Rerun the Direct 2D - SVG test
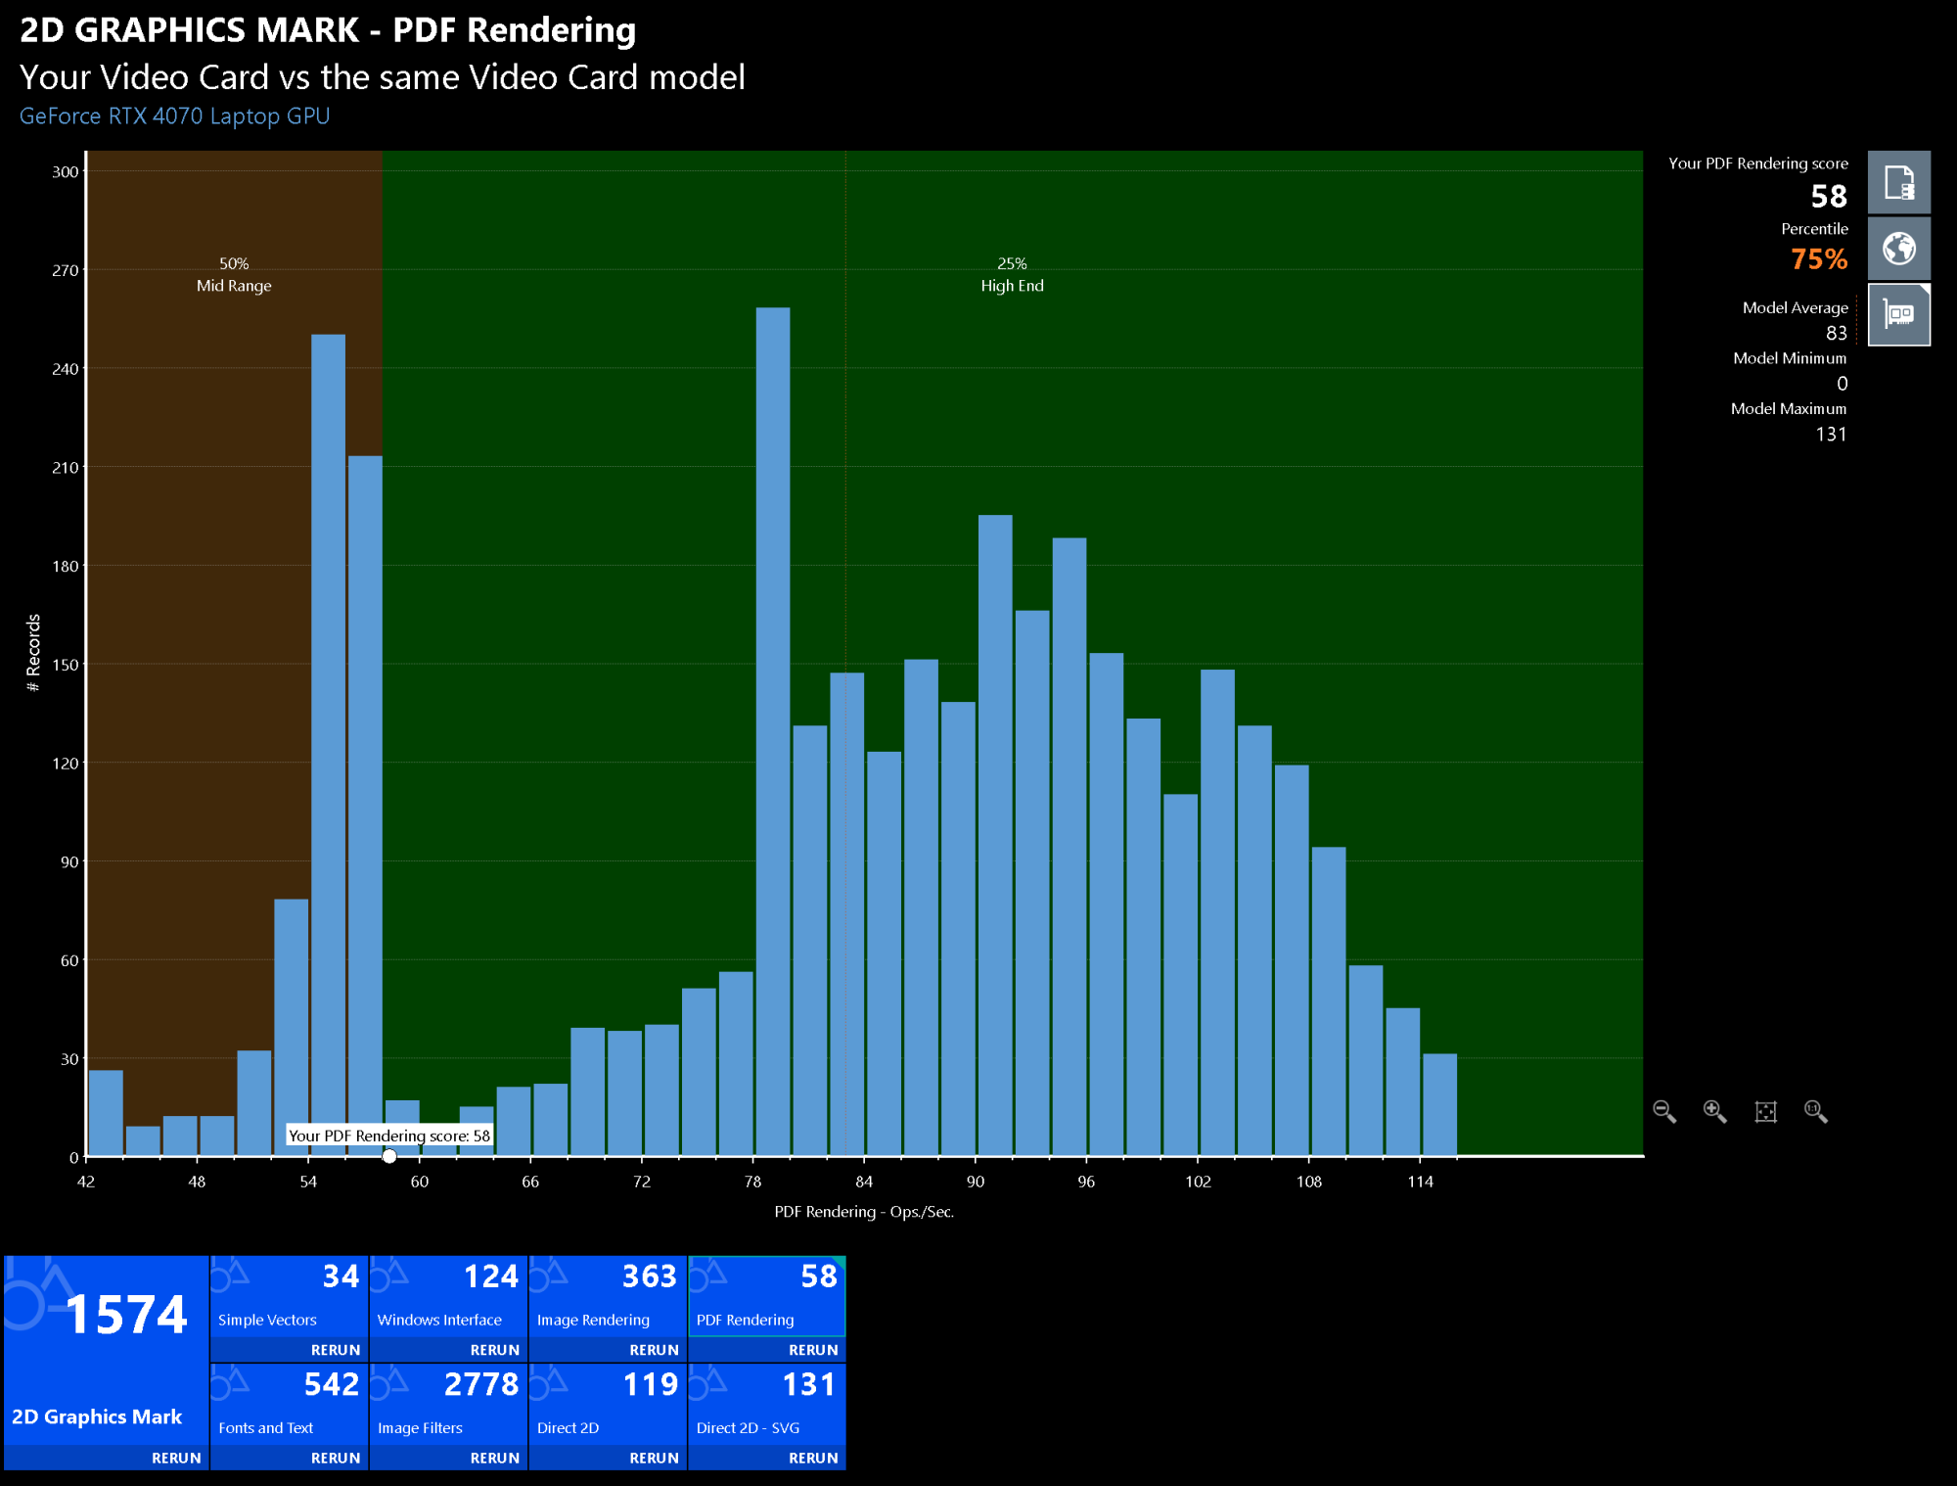The image size is (1957, 1486). coord(813,1458)
